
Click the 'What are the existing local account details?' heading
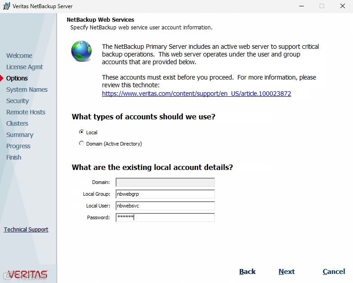[x=152, y=167]
